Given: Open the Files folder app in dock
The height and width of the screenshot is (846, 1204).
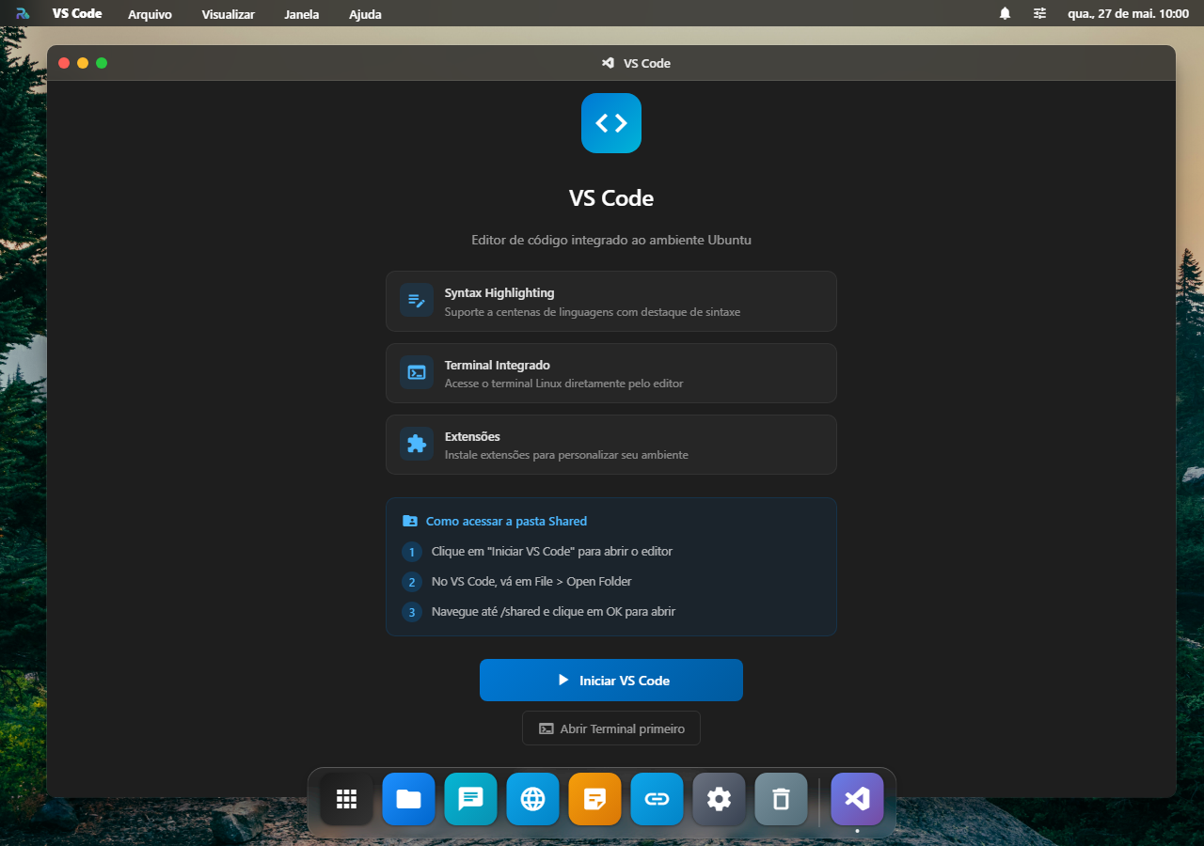Looking at the screenshot, I should tap(408, 799).
